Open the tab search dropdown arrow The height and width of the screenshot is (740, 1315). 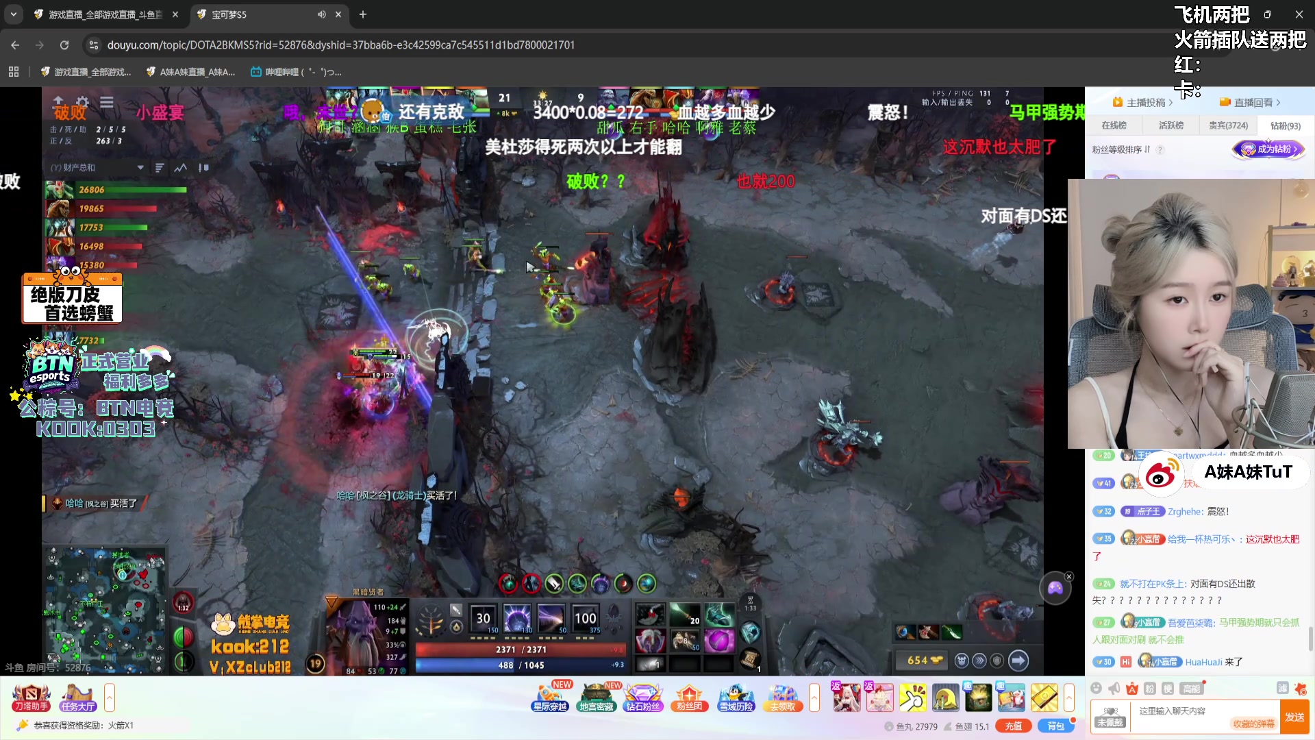tap(14, 14)
